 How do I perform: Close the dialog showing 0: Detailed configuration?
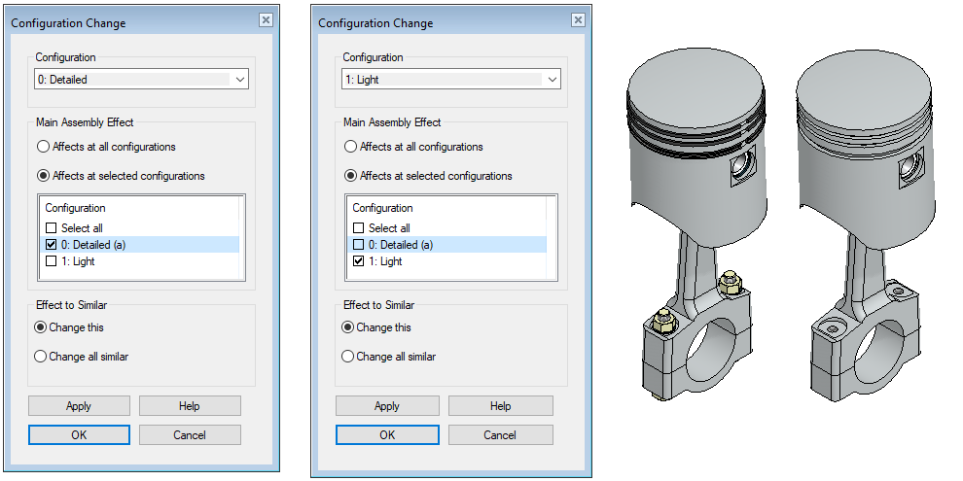(266, 20)
